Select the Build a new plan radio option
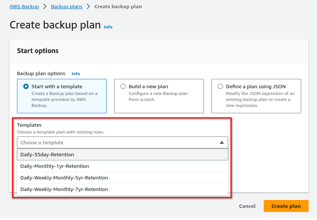This screenshot has width=317, height=220. (x=123, y=87)
